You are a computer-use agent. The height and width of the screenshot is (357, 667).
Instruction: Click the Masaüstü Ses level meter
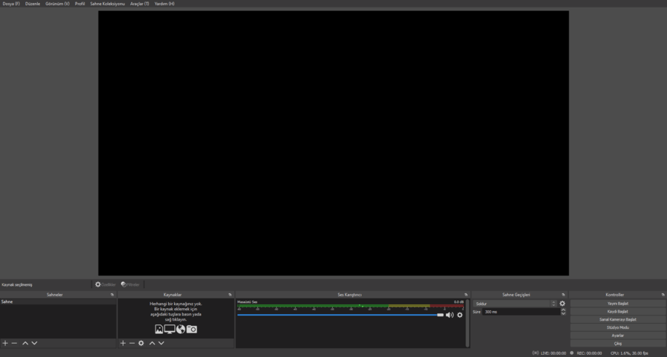coord(351,306)
